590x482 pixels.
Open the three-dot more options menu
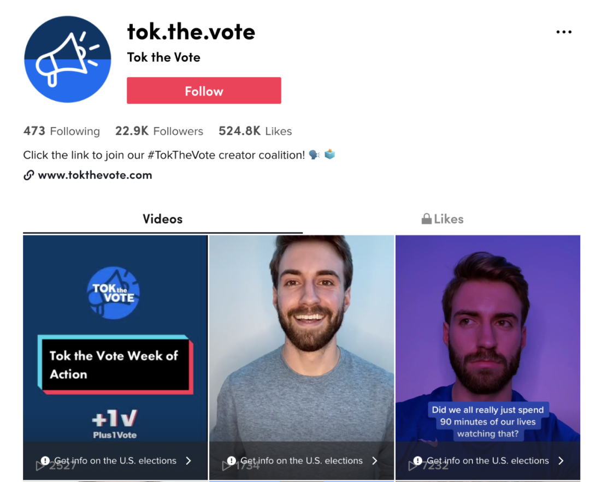coord(564,32)
